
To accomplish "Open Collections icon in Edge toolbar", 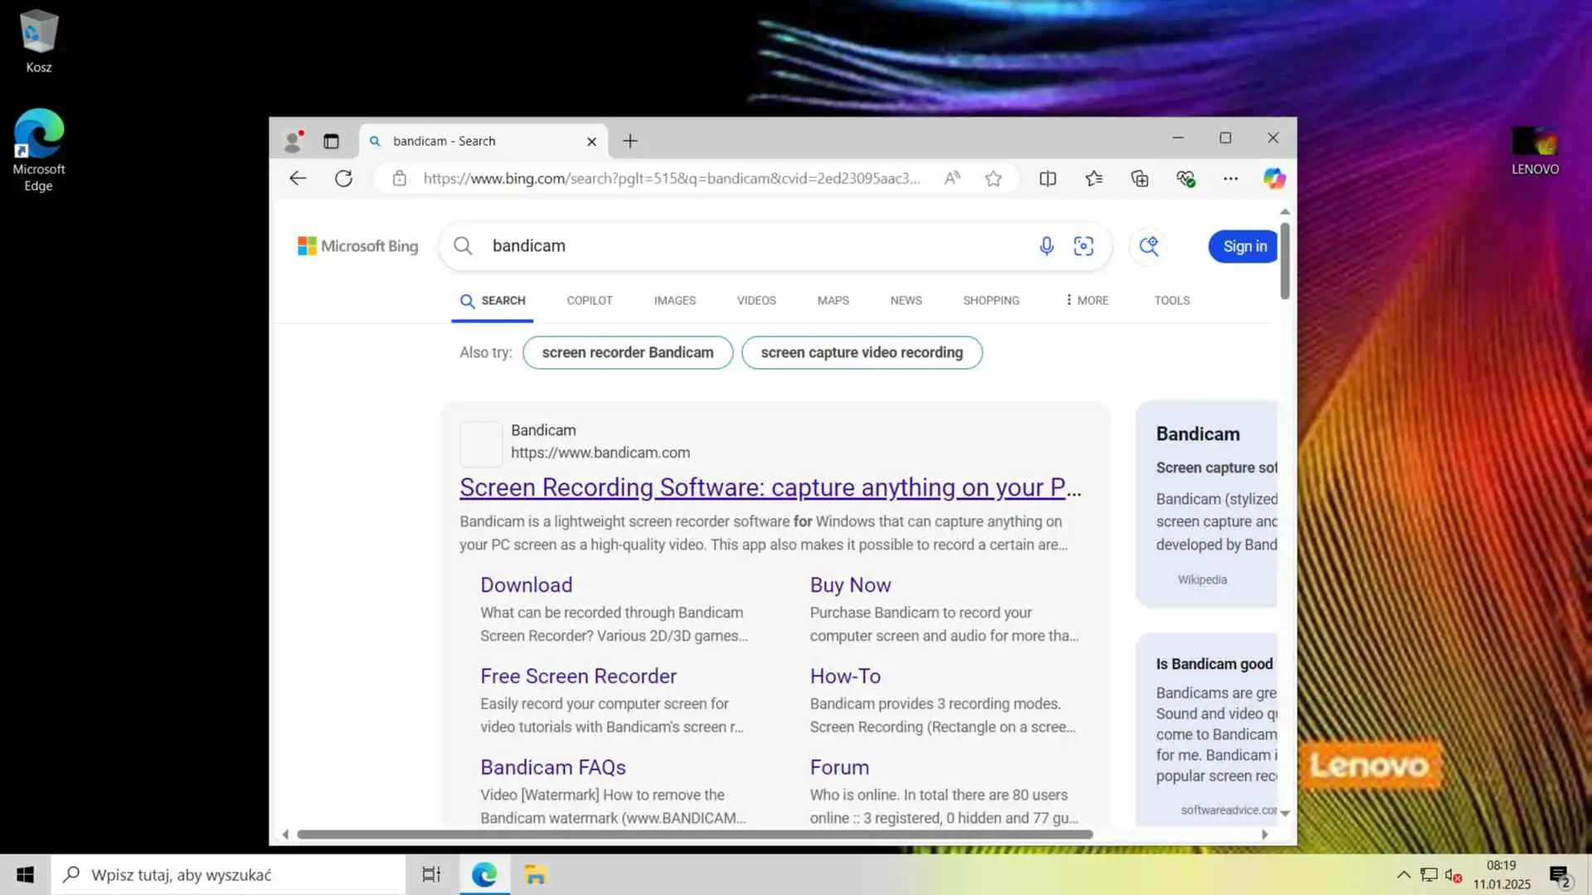I will click(x=1139, y=178).
